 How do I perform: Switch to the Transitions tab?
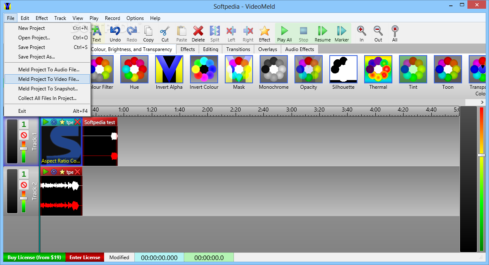pos(238,49)
